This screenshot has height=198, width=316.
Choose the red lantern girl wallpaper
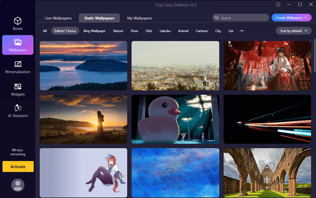(x=267, y=66)
